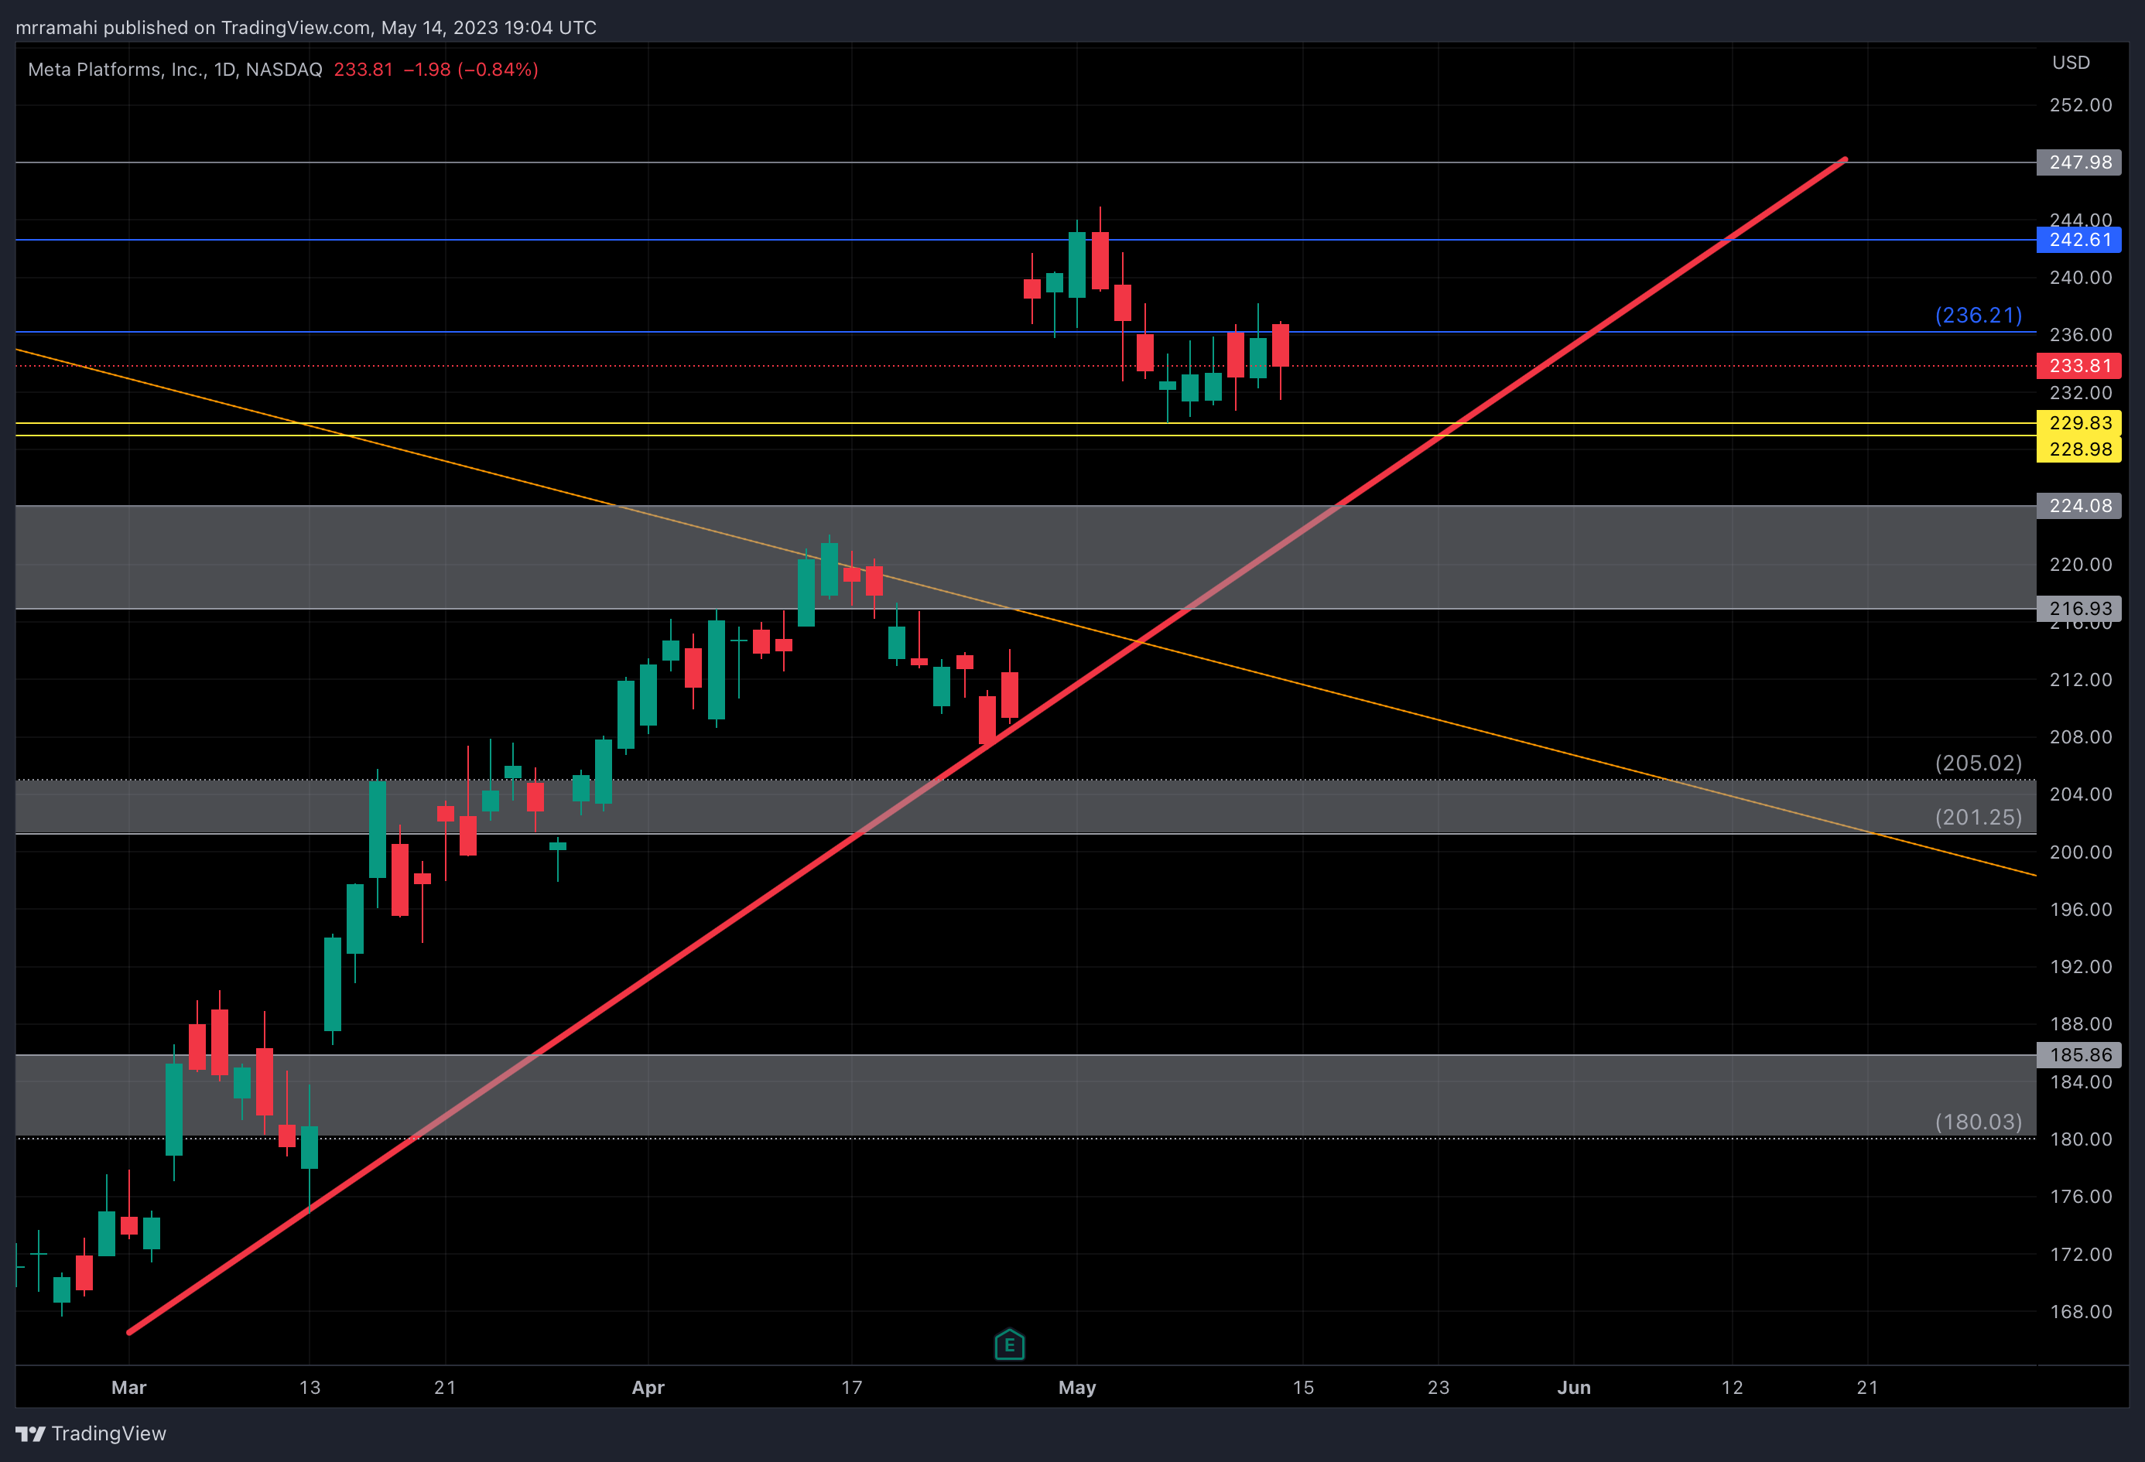The height and width of the screenshot is (1462, 2145).
Task: Click the 185.86 price label
Action: [2078, 1054]
